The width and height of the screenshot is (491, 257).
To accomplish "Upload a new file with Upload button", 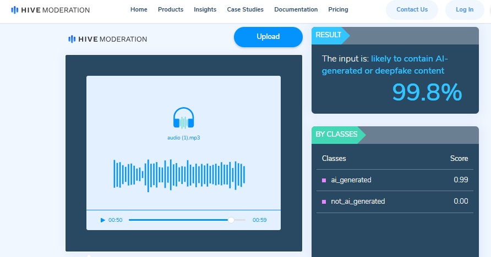I will point(268,37).
